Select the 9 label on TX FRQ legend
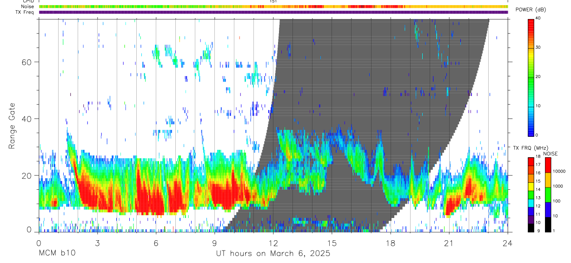 point(538,231)
